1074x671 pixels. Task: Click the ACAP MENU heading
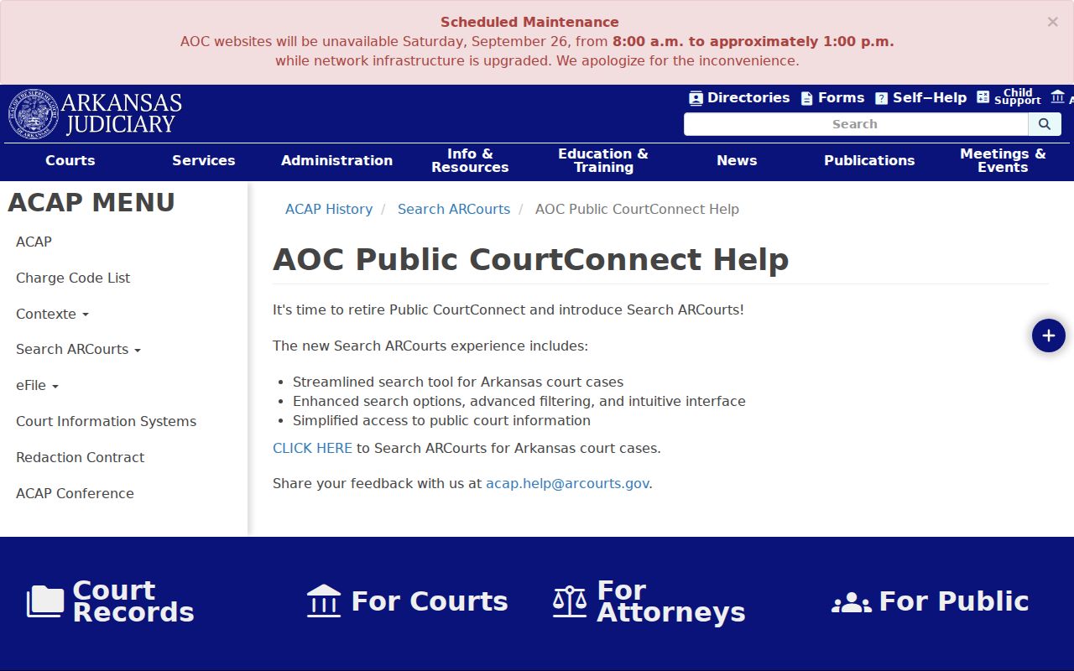click(91, 202)
